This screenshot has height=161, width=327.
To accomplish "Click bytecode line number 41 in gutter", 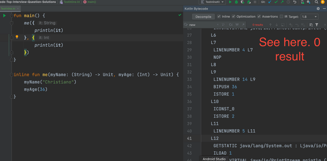I will pos(189,138).
